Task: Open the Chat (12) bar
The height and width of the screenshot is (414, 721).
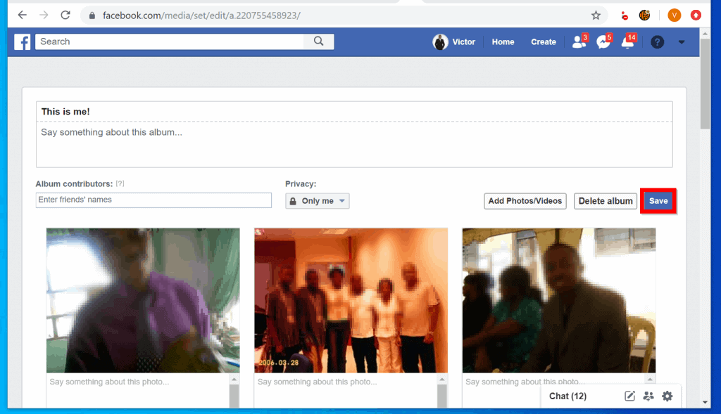Action: pos(568,396)
